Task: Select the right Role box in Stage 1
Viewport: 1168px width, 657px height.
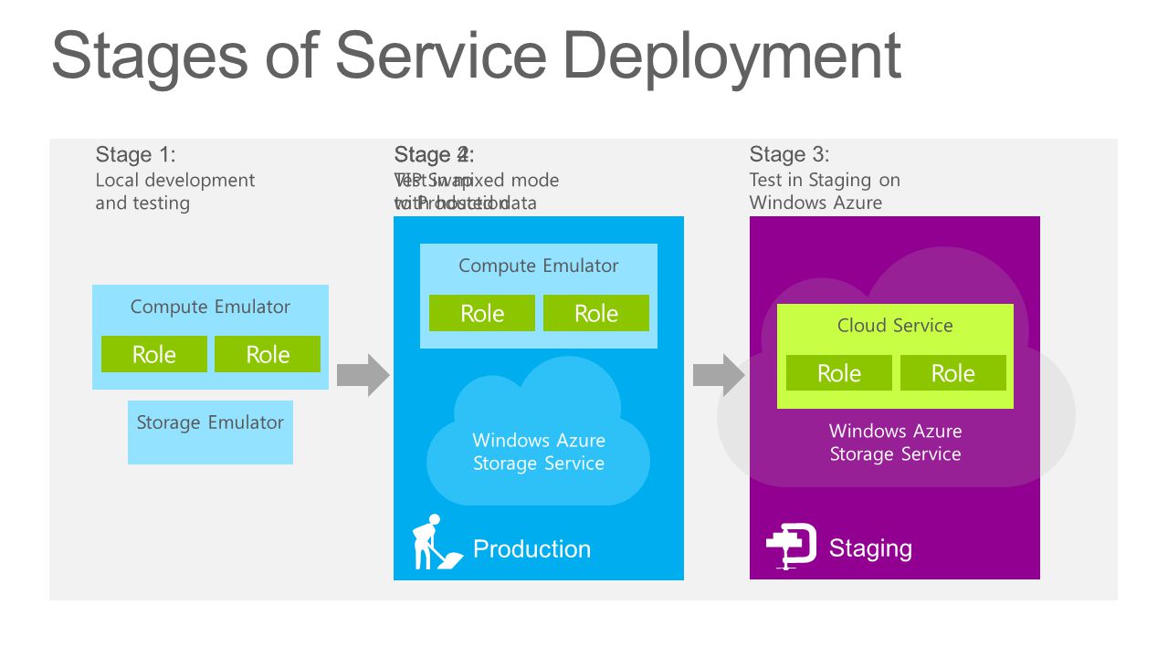Action: (x=268, y=354)
